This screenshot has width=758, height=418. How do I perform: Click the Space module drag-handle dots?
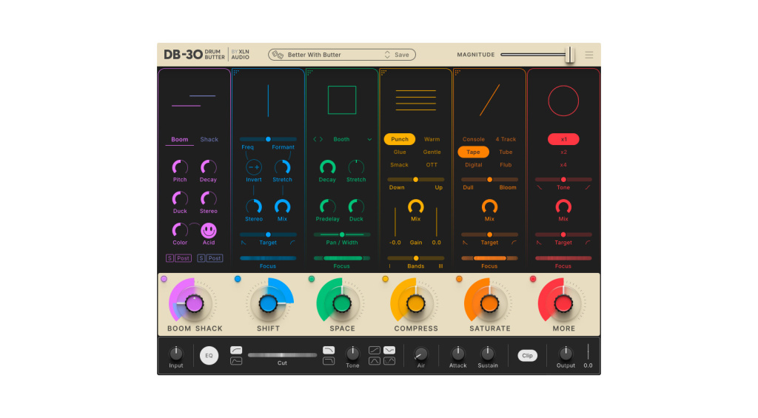tap(310, 73)
